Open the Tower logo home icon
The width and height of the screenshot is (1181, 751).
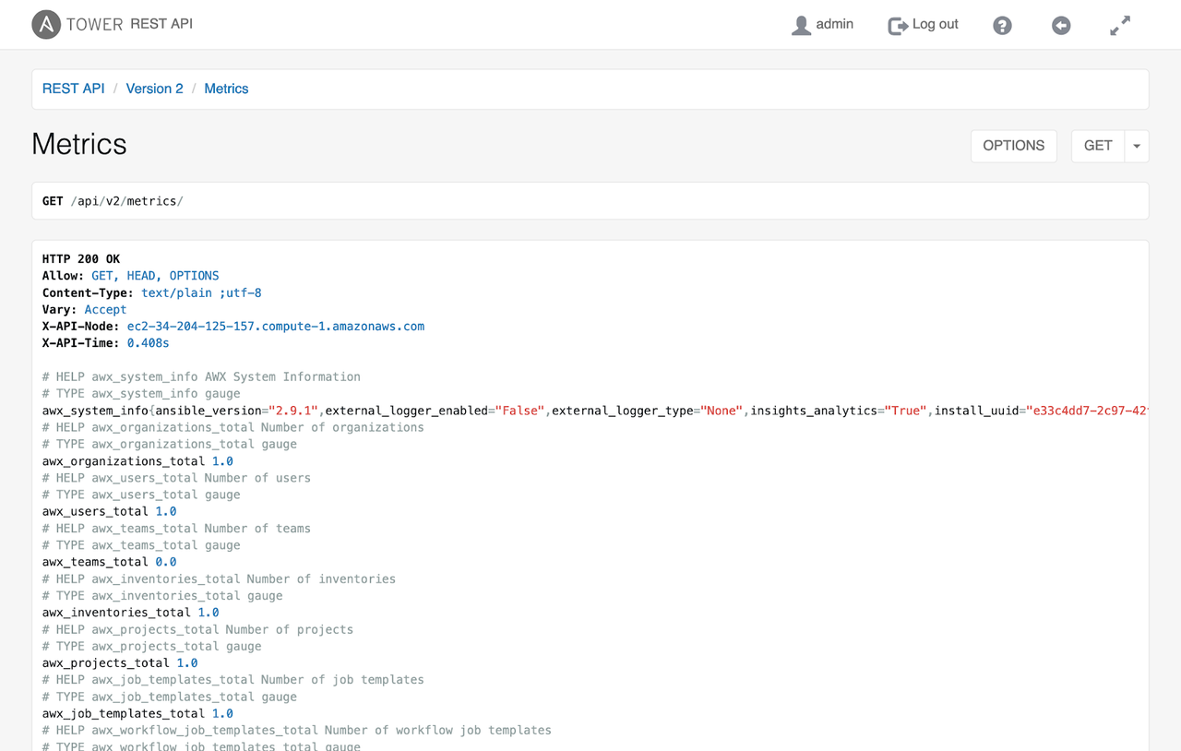tap(44, 25)
